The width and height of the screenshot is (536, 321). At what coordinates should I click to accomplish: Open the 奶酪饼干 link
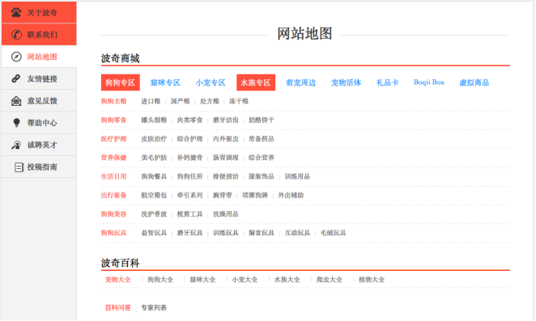[x=262, y=120]
